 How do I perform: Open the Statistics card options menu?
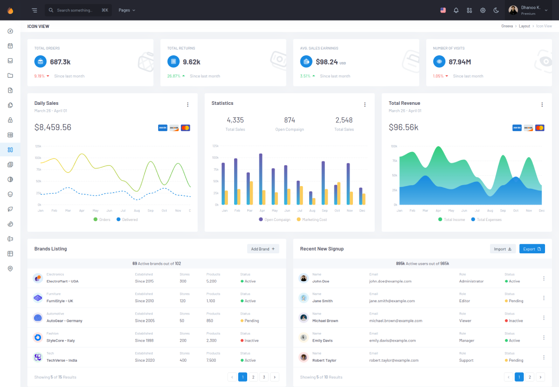pos(365,104)
